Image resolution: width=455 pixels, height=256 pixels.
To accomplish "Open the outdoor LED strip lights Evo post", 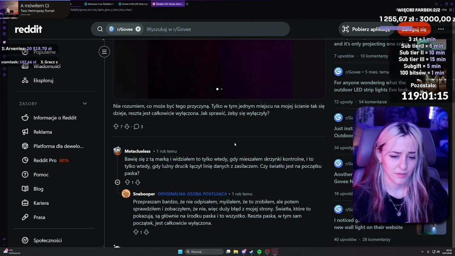I will (373, 86).
